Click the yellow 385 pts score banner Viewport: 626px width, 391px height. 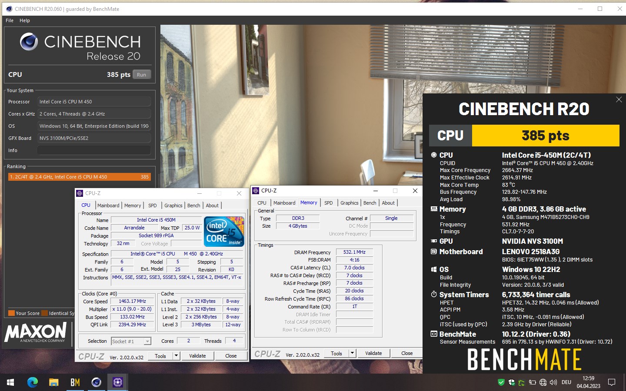(546, 136)
